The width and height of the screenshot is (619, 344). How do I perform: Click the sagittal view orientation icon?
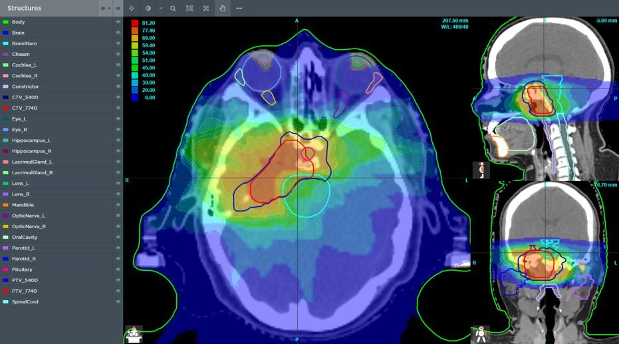click(x=481, y=170)
